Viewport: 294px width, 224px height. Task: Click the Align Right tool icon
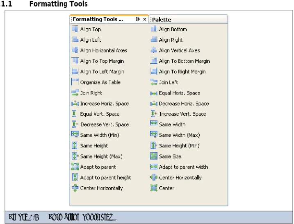tap(154, 40)
